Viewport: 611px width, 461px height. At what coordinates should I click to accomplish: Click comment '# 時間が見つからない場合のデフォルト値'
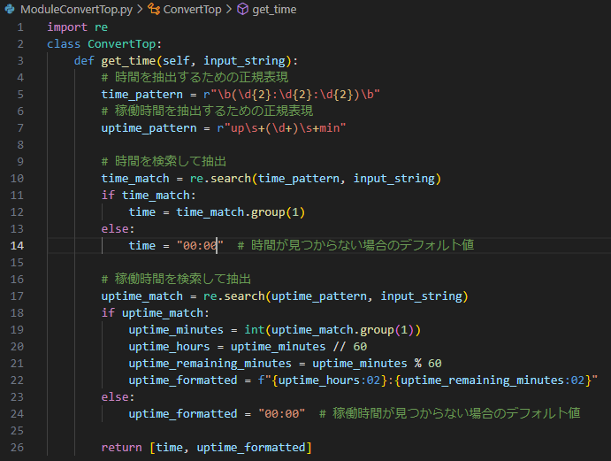click(355, 245)
